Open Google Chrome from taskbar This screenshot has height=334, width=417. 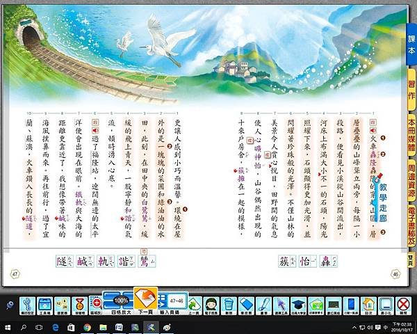coord(87,327)
